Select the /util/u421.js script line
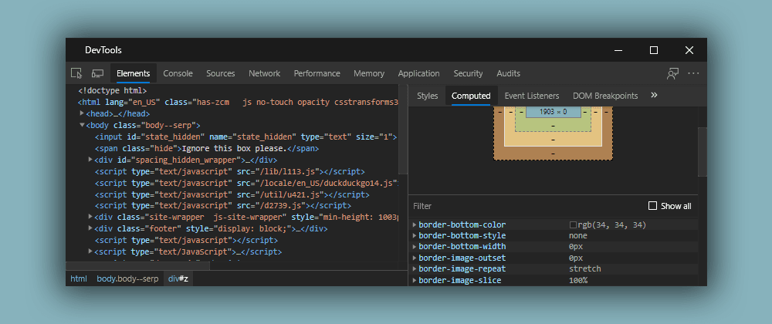Viewport: 772px width, 324px height. pos(232,194)
